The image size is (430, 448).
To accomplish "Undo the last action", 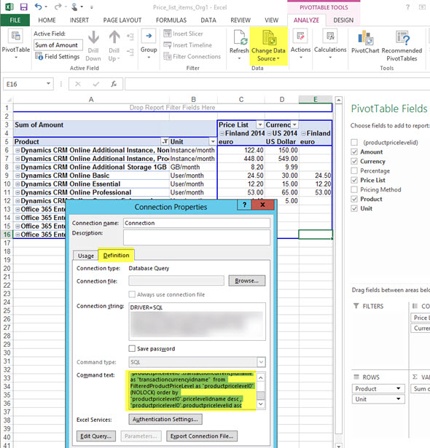I will click(39, 7).
